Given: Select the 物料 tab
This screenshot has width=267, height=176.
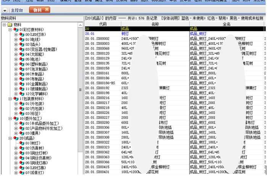Looking at the screenshot, I should (x=37, y=10).
